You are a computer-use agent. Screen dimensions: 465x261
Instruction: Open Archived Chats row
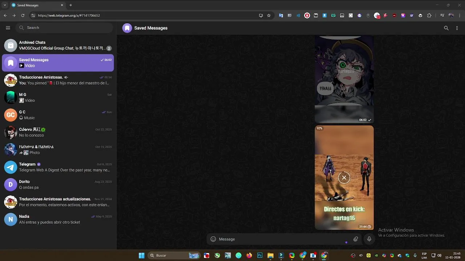coord(58,45)
